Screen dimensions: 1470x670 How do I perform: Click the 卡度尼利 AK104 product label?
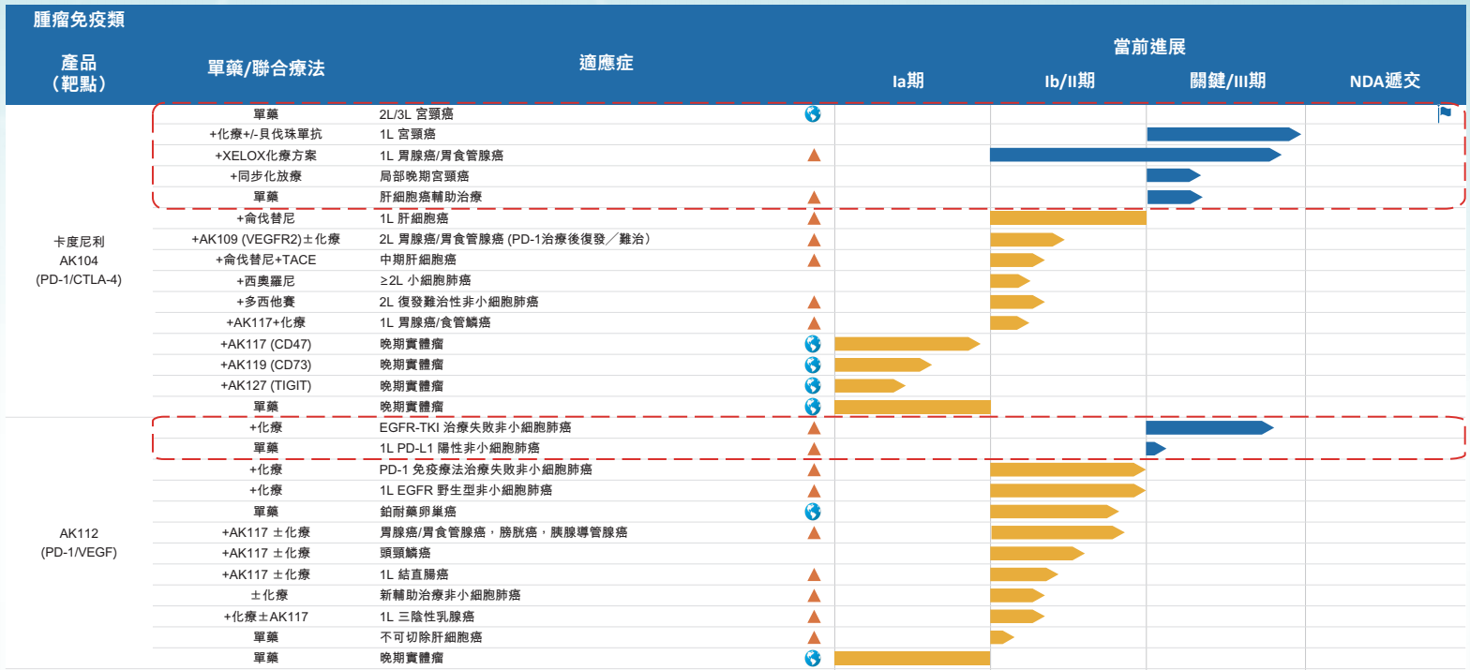click(x=79, y=261)
